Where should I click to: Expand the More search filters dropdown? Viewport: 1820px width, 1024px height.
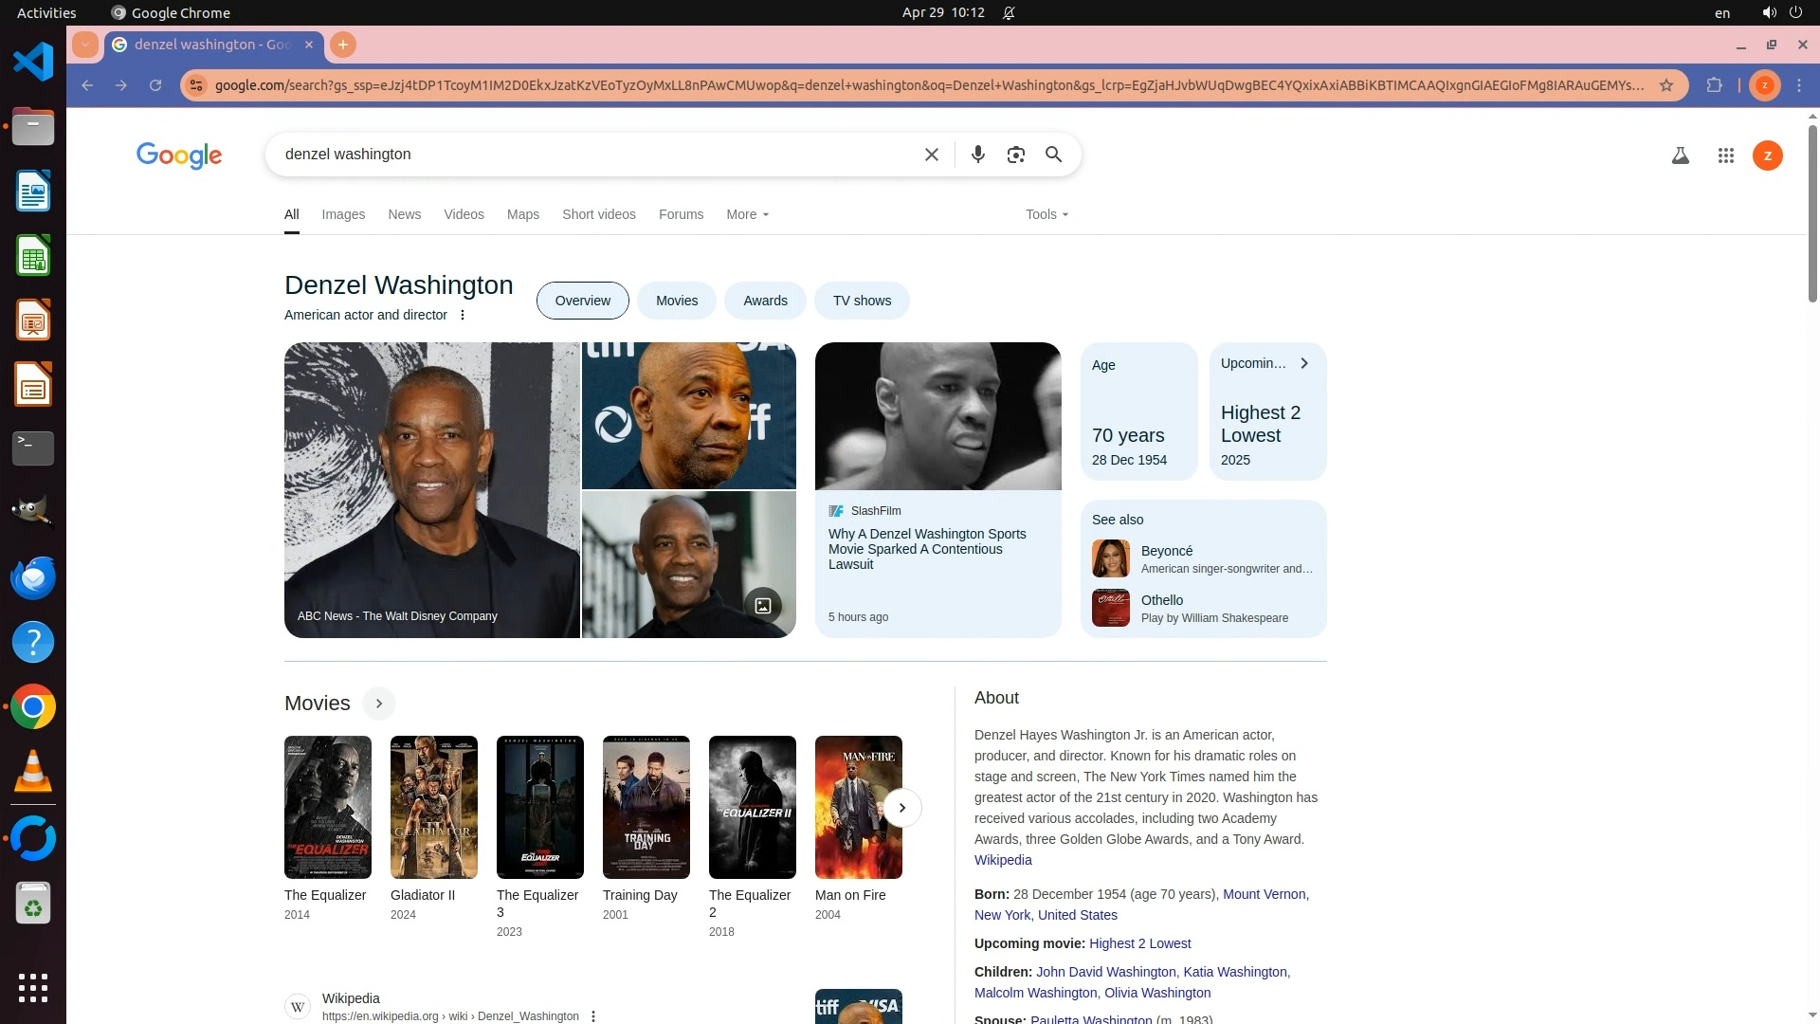pyautogui.click(x=747, y=214)
